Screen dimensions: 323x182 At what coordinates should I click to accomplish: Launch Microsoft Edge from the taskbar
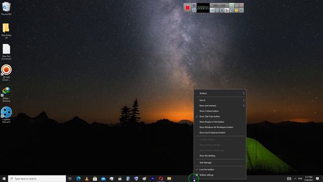pos(79,178)
